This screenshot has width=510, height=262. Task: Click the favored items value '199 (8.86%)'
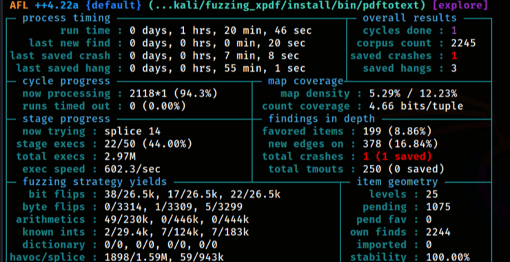point(397,132)
